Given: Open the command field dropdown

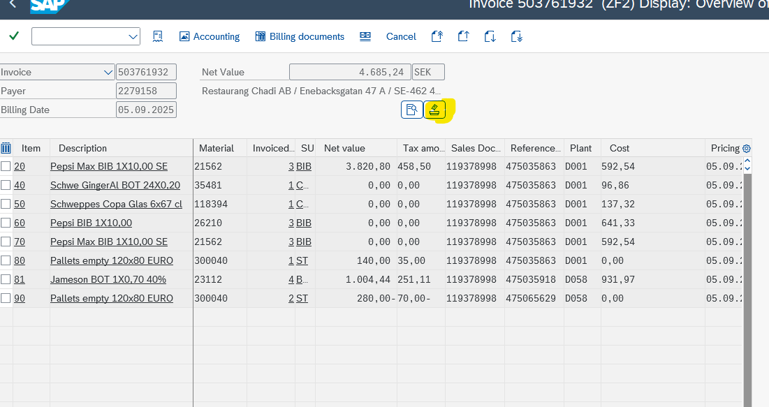Looking at the screenshot, I should 133,36.
